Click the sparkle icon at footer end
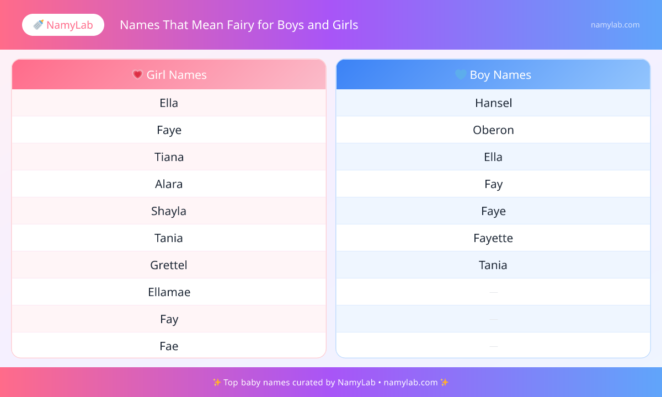 tap(444, 382)
